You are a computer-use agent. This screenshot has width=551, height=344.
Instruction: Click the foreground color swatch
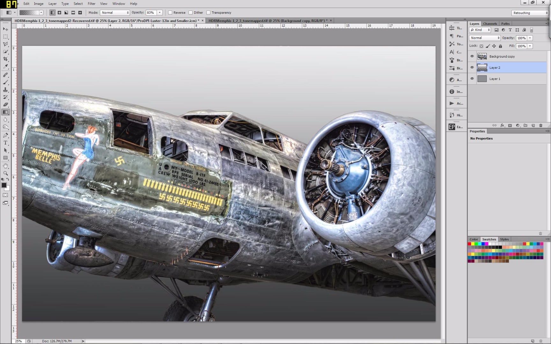(x=4, y=185)
